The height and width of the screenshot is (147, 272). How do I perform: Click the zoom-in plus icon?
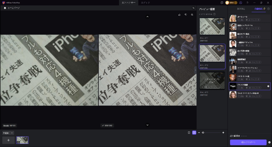point(223,133)
